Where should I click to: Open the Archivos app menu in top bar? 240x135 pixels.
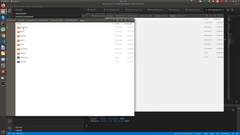15,1
